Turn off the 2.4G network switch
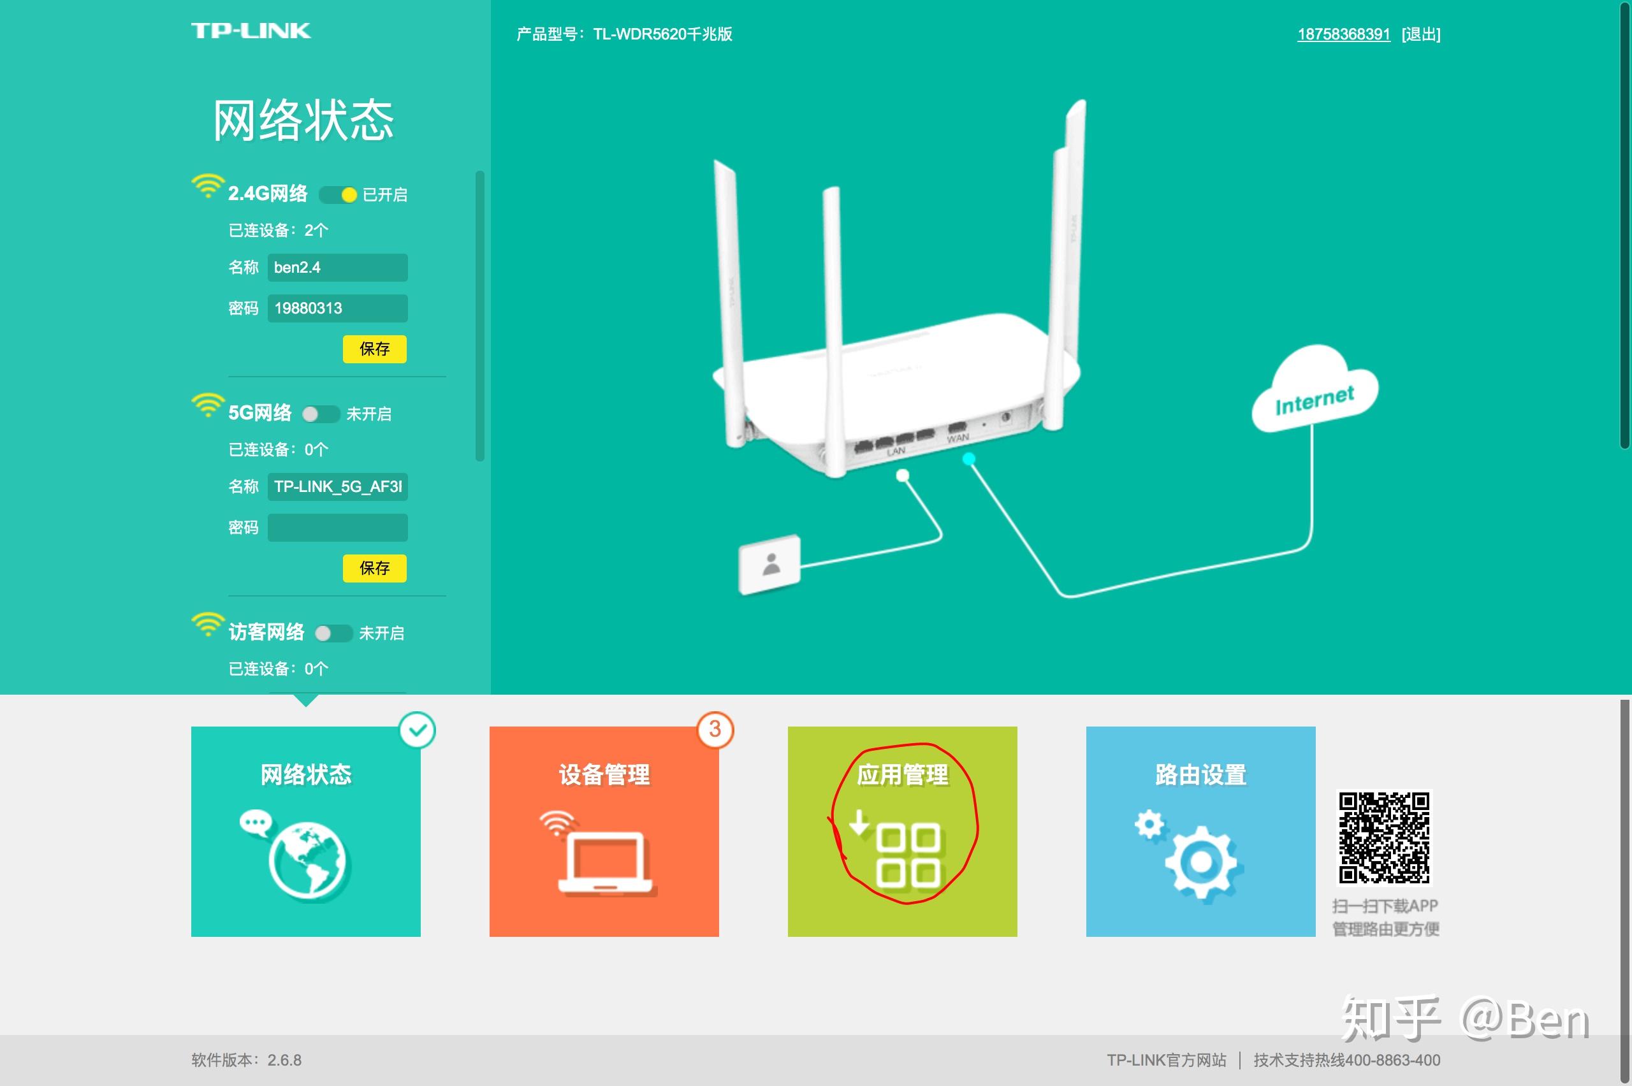Image resolution: width=1632 pixels, height=1086 pixels. [x=338, y=194]
